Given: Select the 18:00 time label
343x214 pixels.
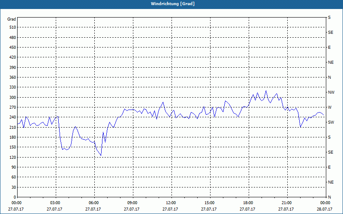Looking at the screenshot, I should pyautogui.click(x=248, y=203).
